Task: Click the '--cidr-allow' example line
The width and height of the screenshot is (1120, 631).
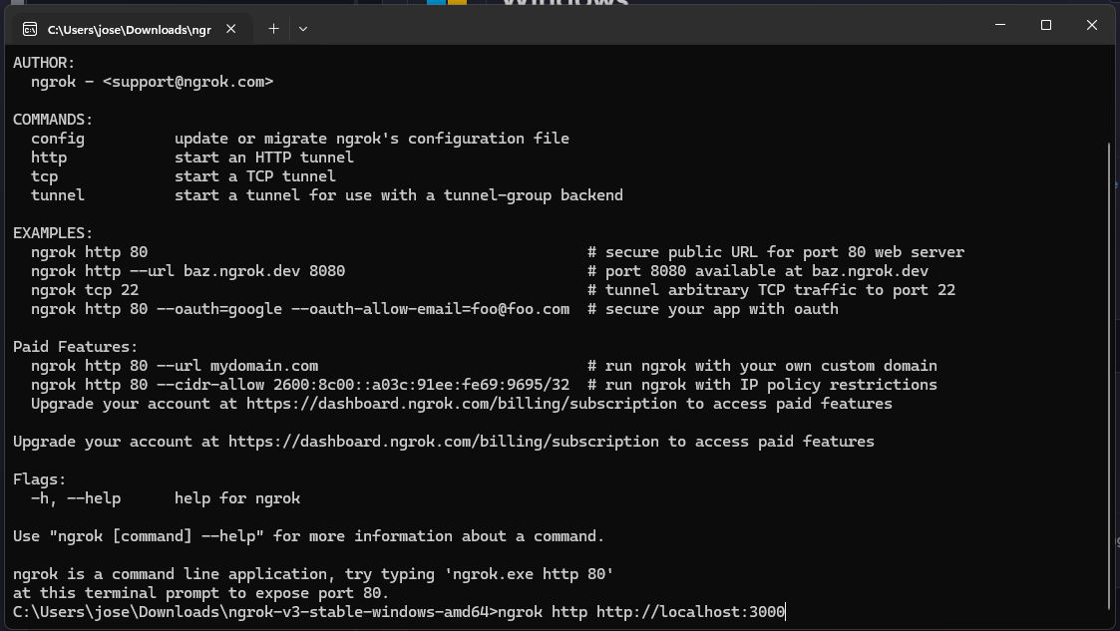Action: 300,385
